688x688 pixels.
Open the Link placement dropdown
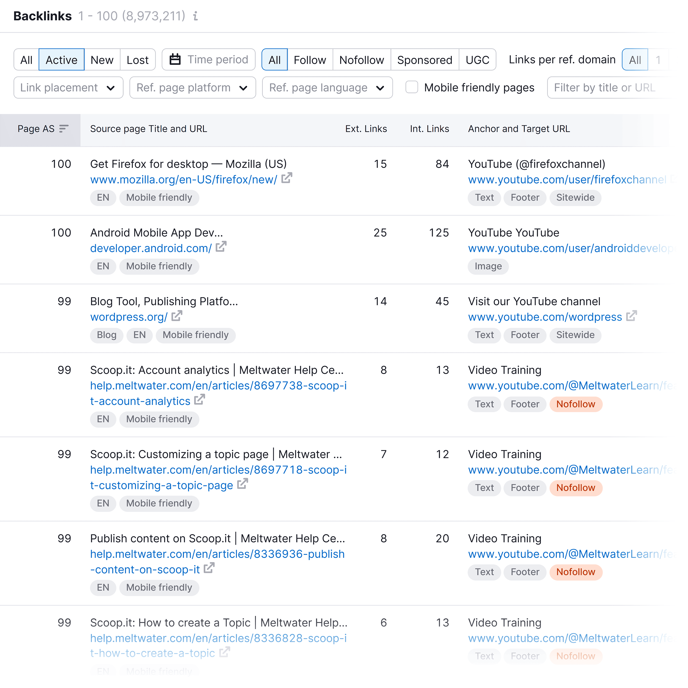pyautogui.click(x=68, y=87)
